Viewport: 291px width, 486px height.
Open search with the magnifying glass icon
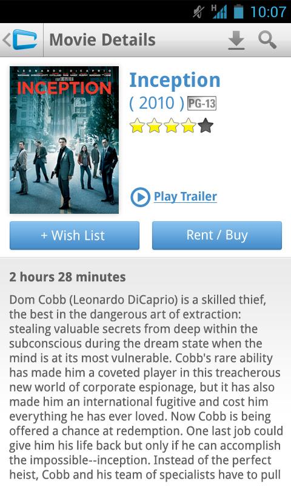(x=267, y=39)
